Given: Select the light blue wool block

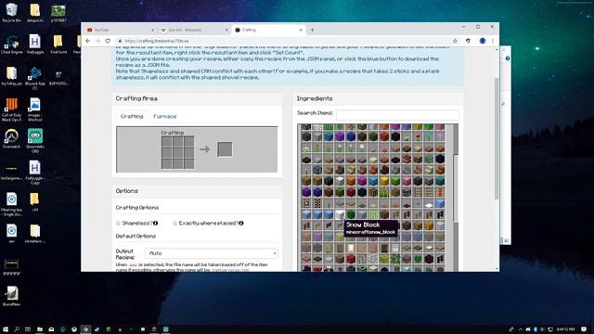Looking at the screenshot, I should [x=373, y=181].
